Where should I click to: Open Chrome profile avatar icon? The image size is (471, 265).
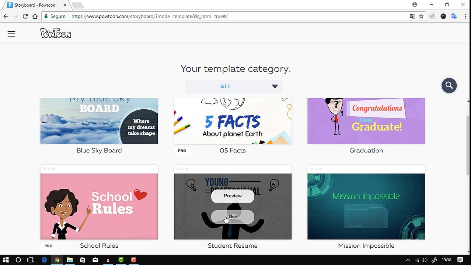(x=415, y=5)
